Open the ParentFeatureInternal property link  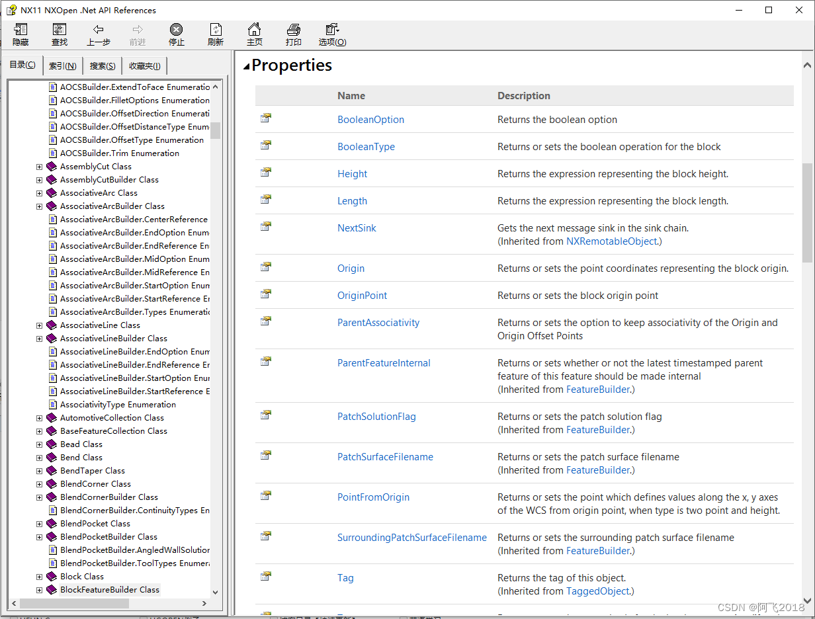(x=384, y=363)
